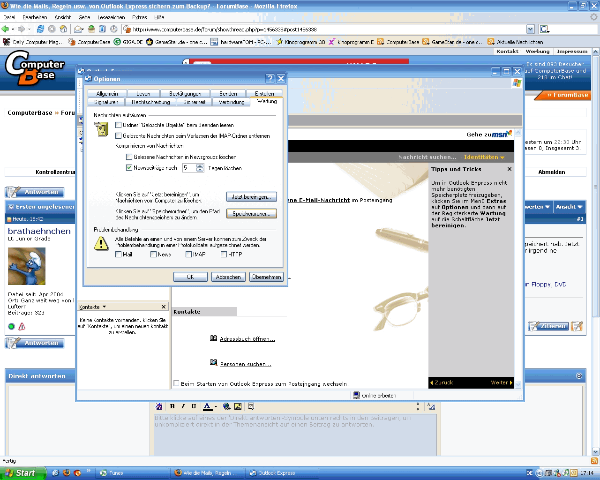The height and width of the screenshot is (480, 600).
Task: Open the forward button history dropdown arrow
Action: [x=29, y=29]
